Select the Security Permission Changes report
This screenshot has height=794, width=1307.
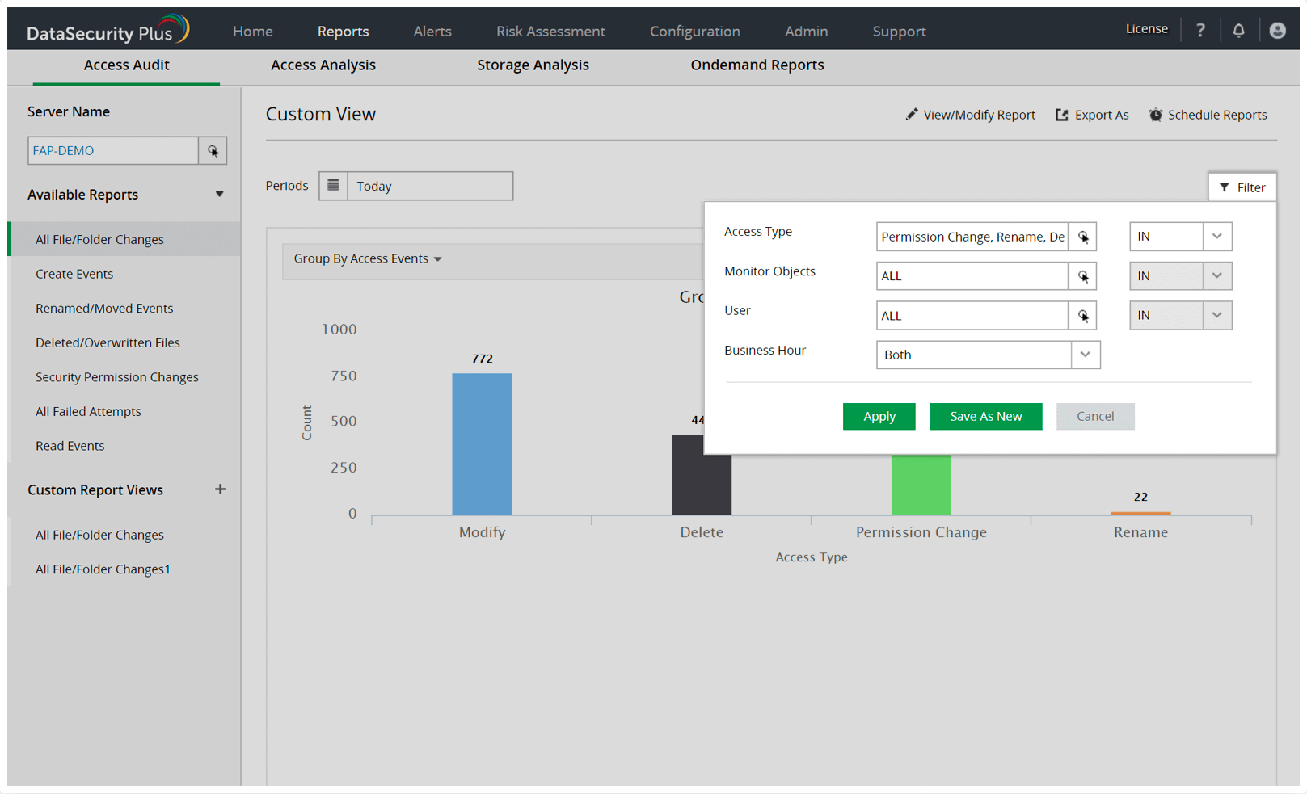point(116,376)
